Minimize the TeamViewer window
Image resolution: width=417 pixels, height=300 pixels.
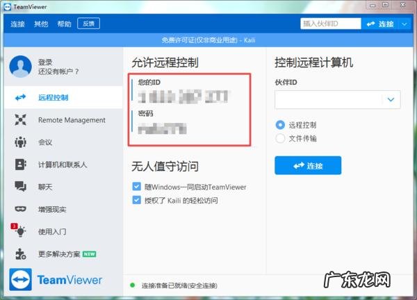pos(373,5)
